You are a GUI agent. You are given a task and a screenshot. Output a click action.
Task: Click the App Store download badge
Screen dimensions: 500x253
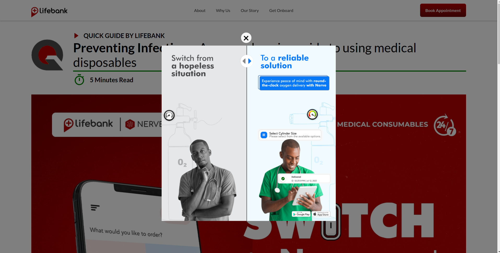pos(321,214)
